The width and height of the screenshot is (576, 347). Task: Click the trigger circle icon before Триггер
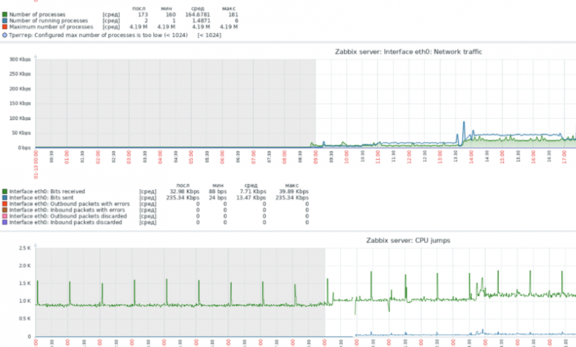5,35
